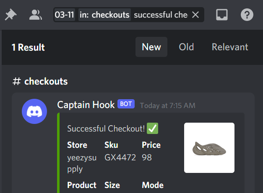
Task: Click the Product field label
Action: pos(82,185)
